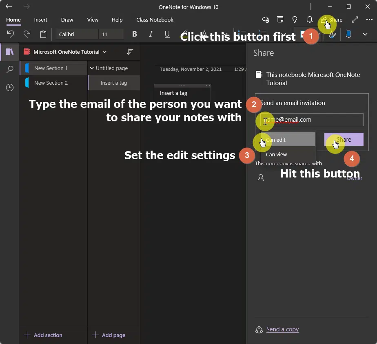
Task: Open the Search magnifier in sidebar
Action: point(10,70)
